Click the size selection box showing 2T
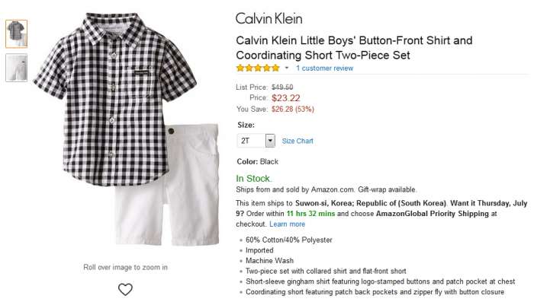This screenshot has width=534, height=302. pos(256,141)
